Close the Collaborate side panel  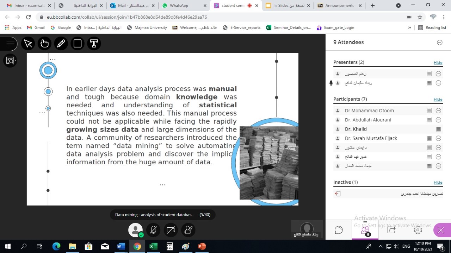coord(441,230)
